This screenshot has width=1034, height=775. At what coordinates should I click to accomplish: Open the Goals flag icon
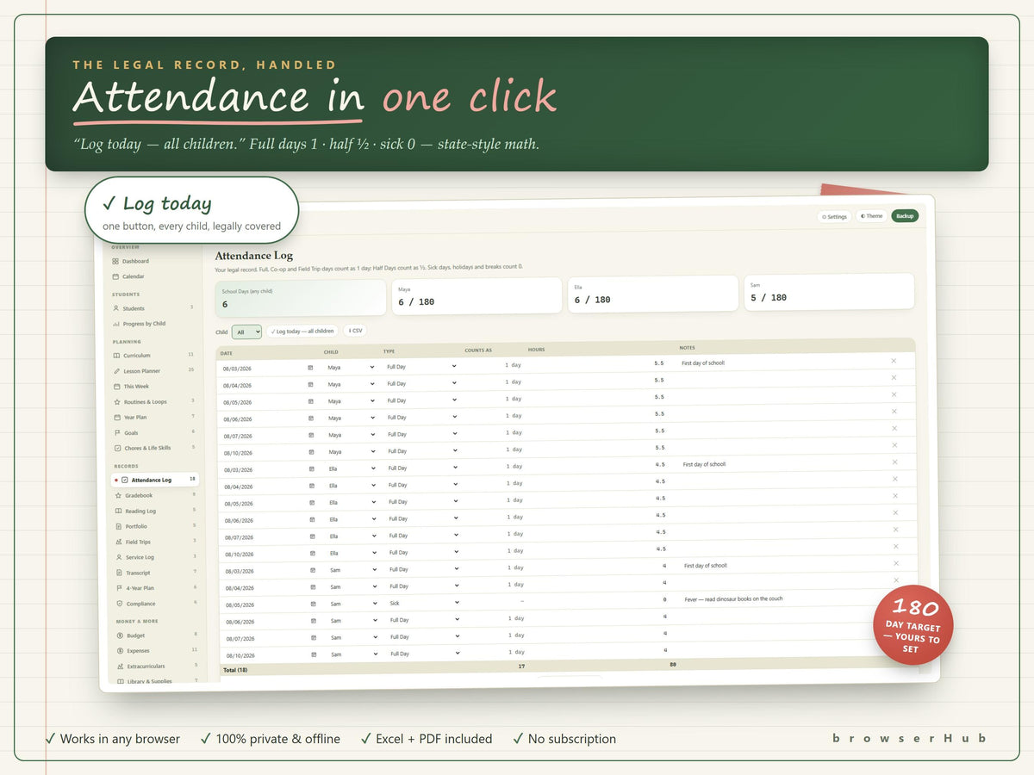pos(117,433)
